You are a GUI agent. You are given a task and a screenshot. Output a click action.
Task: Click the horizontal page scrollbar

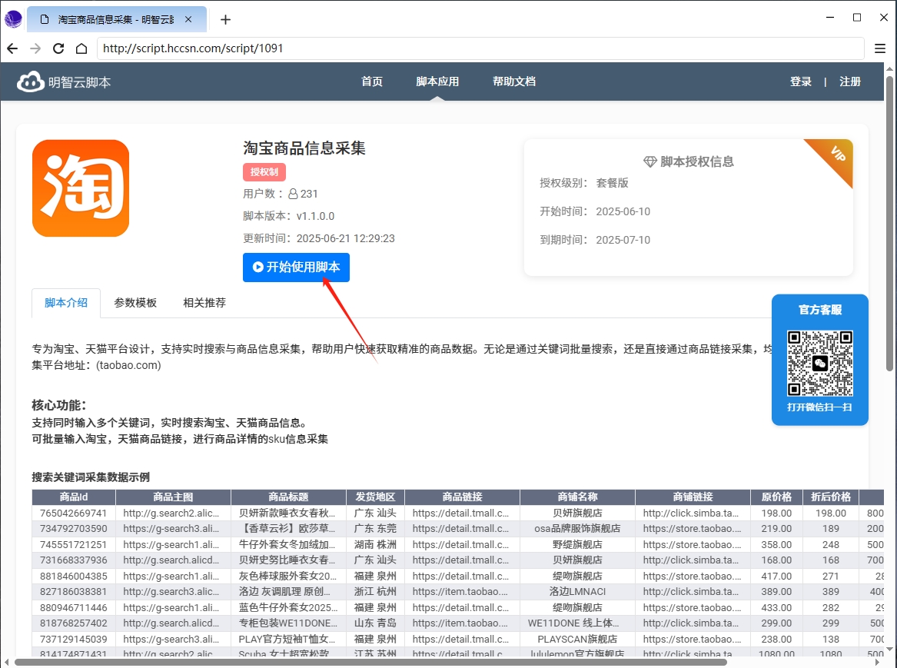click(x=370, y=663)
